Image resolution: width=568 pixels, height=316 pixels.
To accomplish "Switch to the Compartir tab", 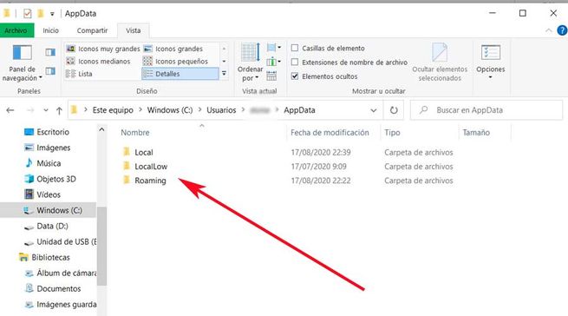I will click(93, 30).
